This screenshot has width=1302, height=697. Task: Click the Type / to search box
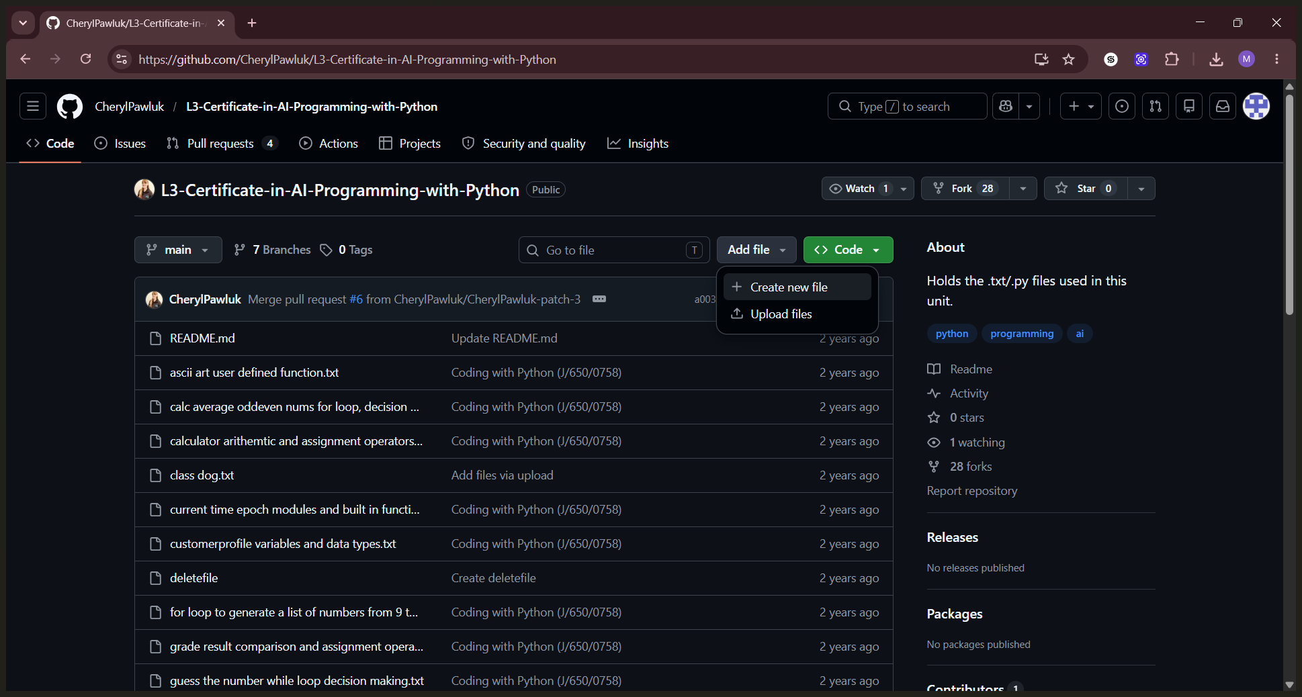(908, 106)
